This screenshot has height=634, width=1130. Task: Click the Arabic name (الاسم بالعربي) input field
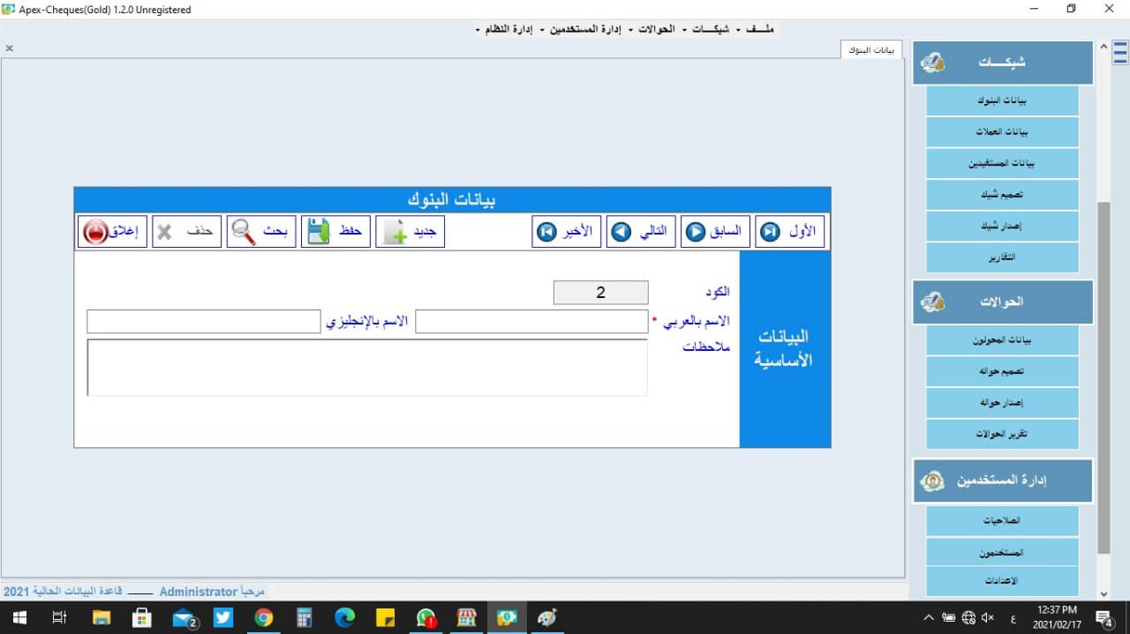(x=531, y=322)
